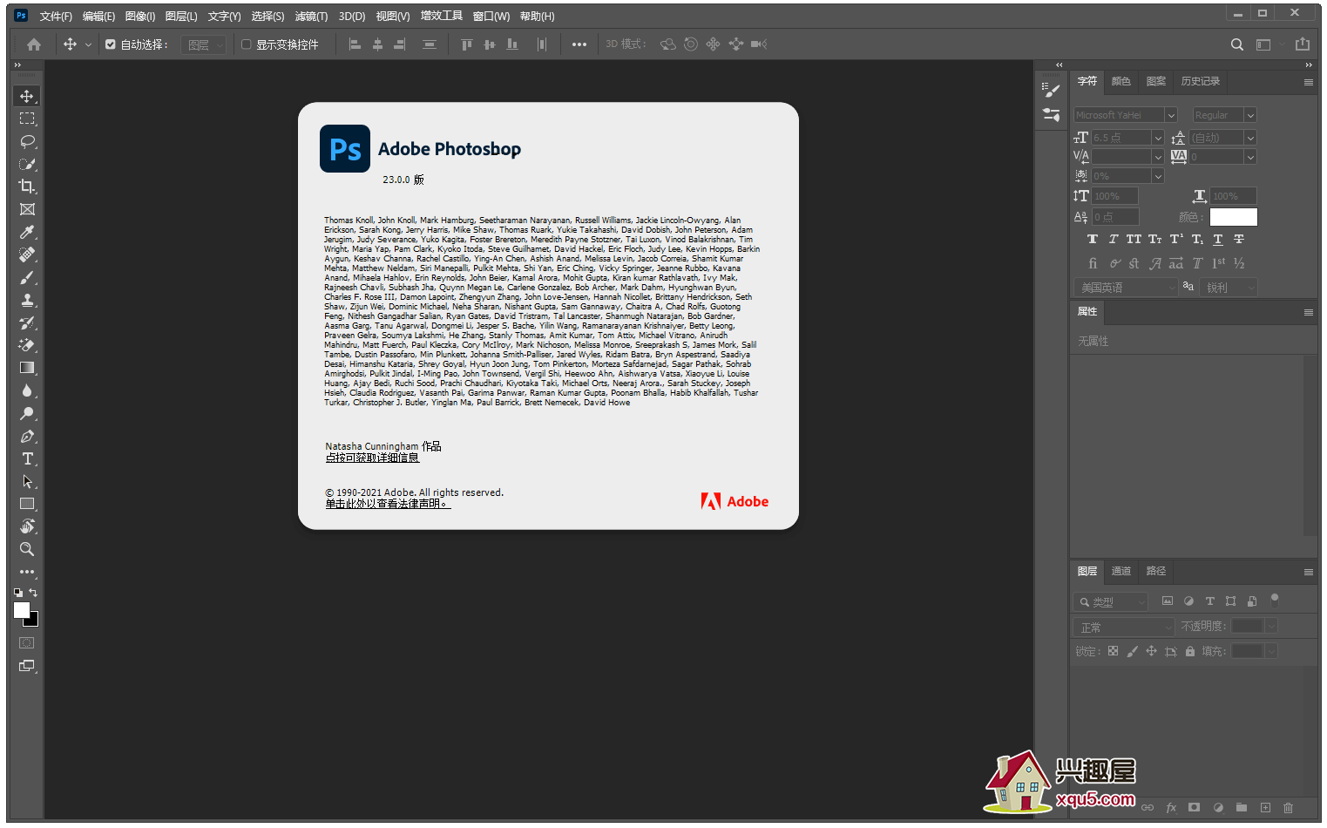Viewport: 1327px width, 828px height.
Task: Open the Brush Settings panel icon
Action: (x=1052, y=90)
